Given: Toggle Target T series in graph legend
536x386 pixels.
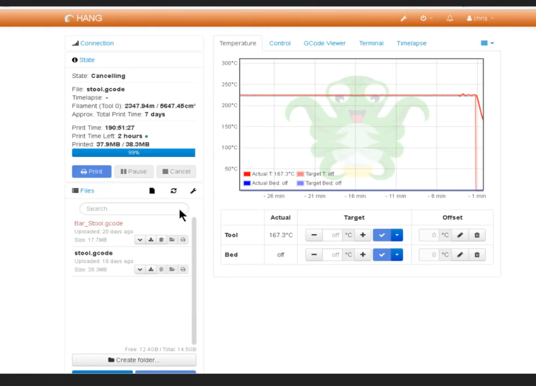Looking at the screenshot, I should tap(316, 174).
